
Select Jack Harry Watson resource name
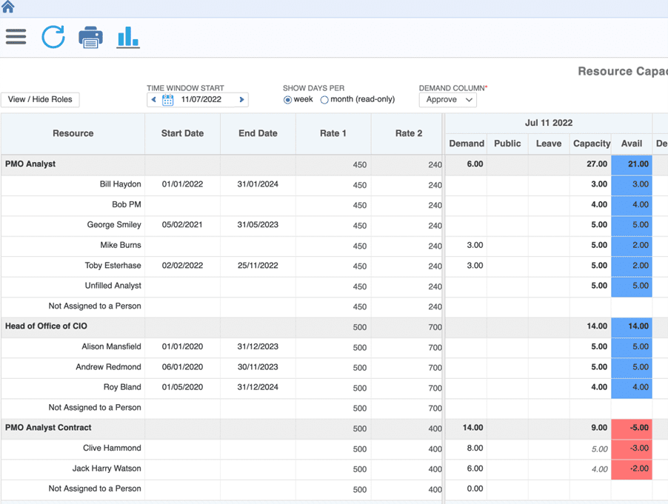(x=107, y=468)
